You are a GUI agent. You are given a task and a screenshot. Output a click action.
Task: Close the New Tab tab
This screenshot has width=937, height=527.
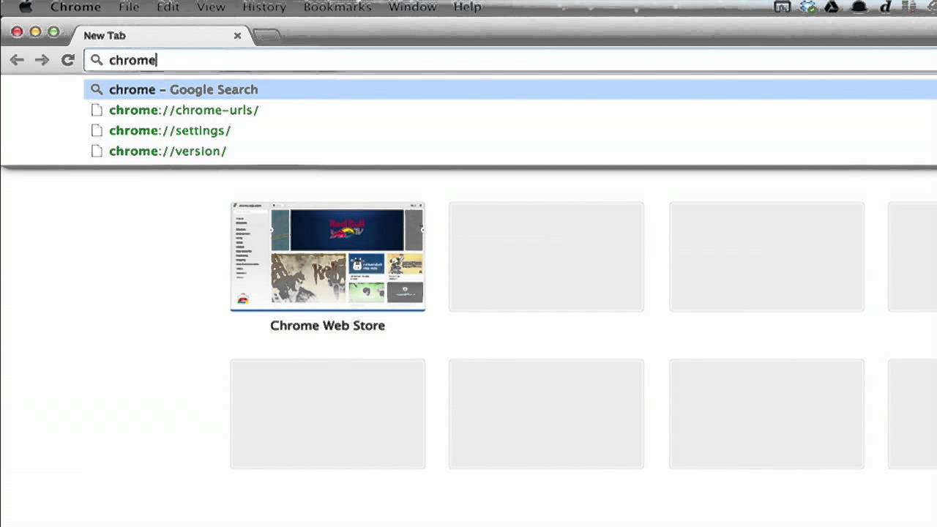pos(237,35)
